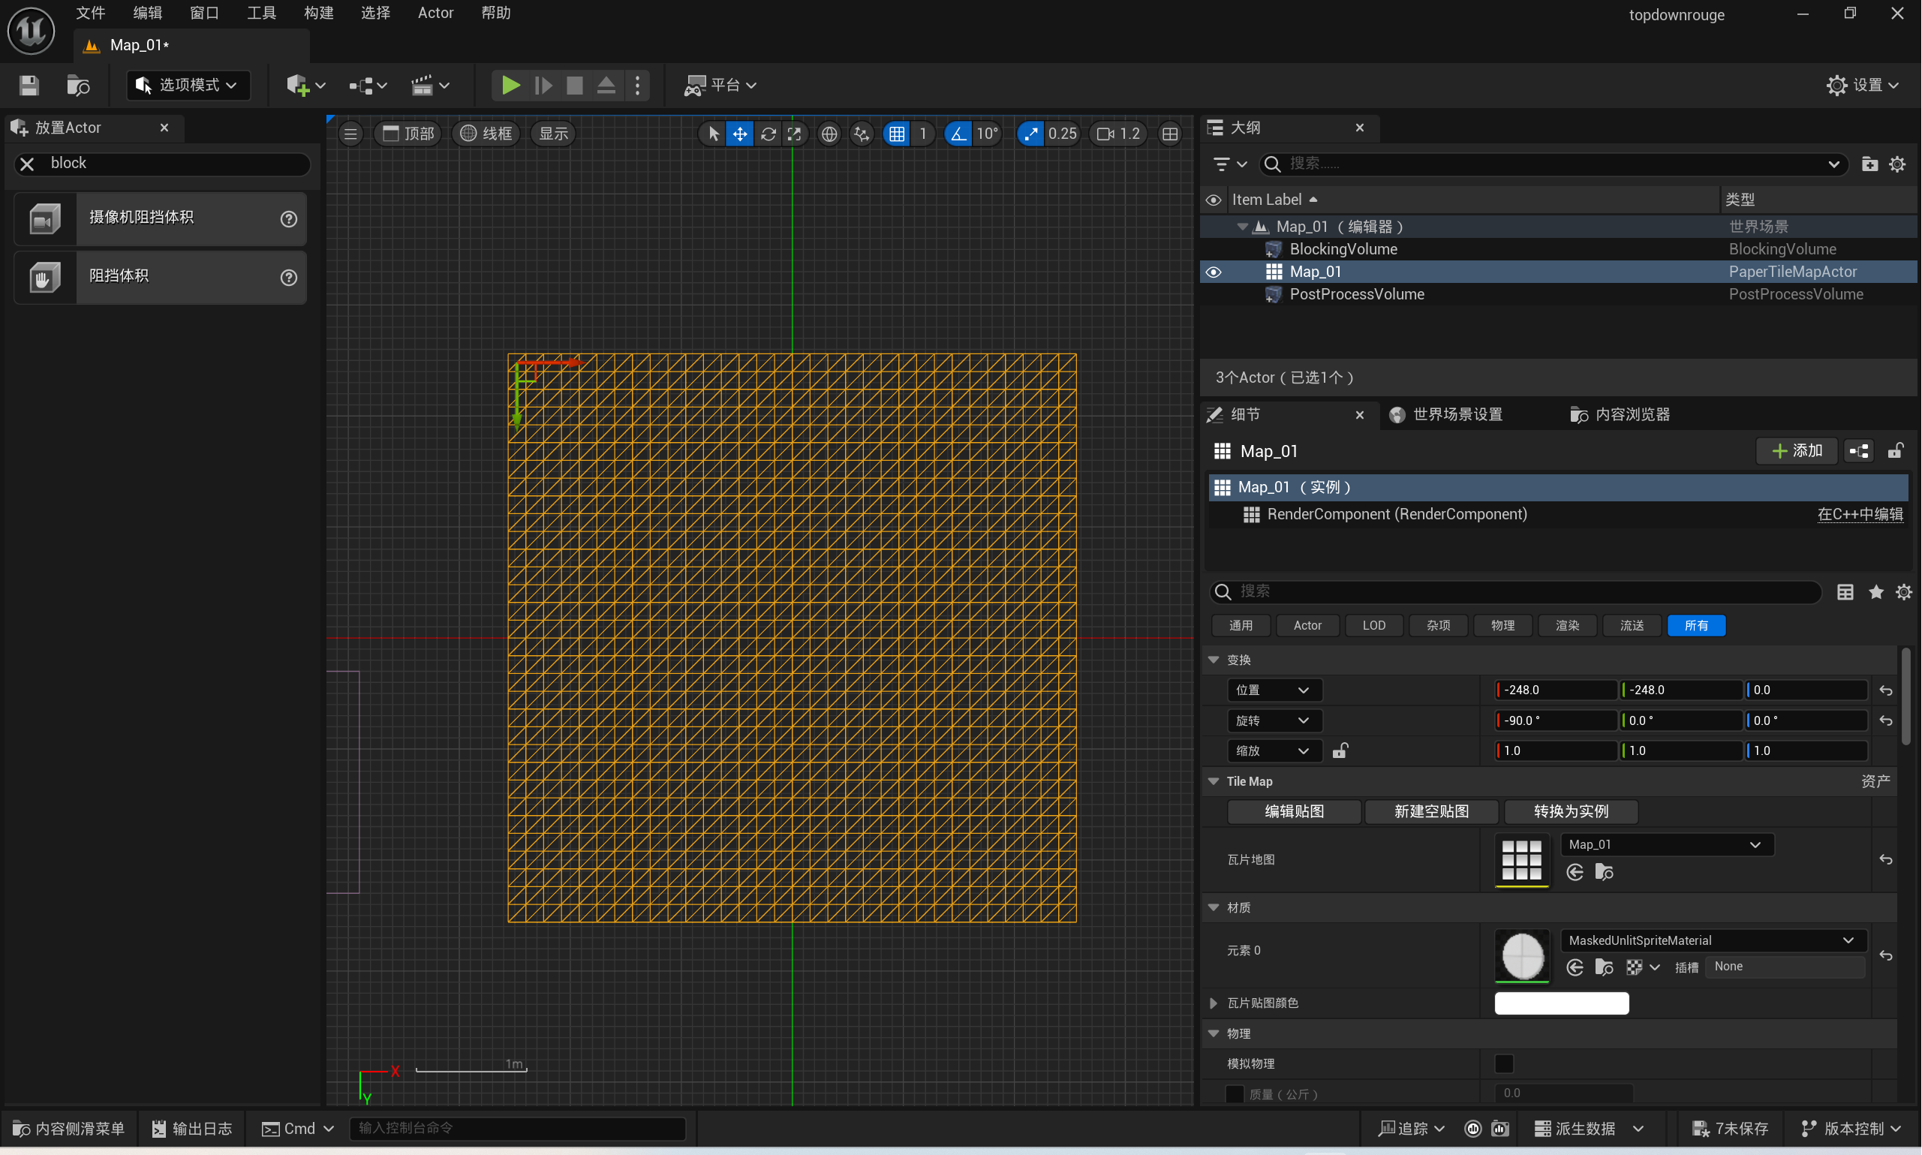
Task: Open the details panel settings gear
Action: tap(1903, 592)
